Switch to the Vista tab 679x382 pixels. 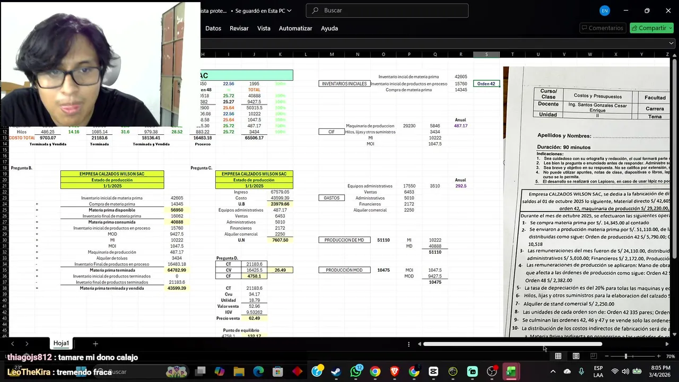264,28
